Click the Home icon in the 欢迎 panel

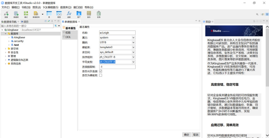tap(254, 21)
